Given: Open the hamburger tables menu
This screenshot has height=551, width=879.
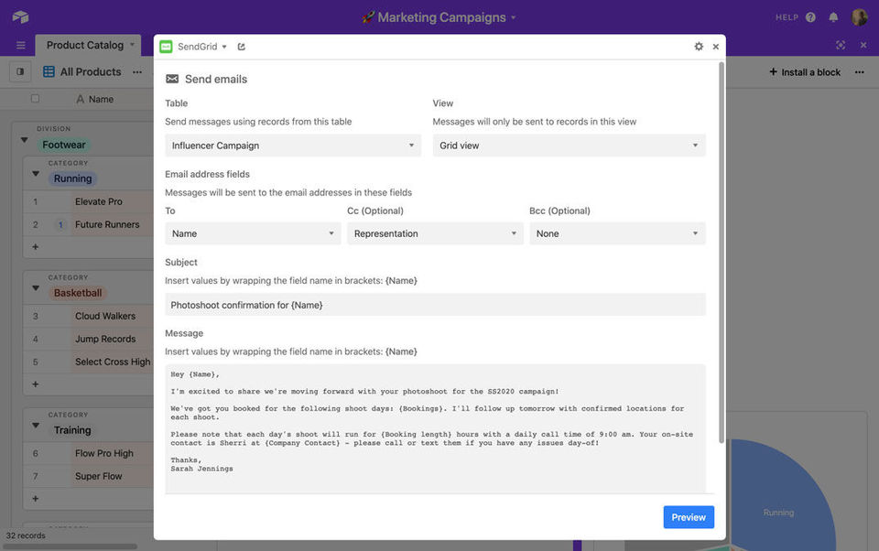Looking at the screenshot, I should (21, 45).
